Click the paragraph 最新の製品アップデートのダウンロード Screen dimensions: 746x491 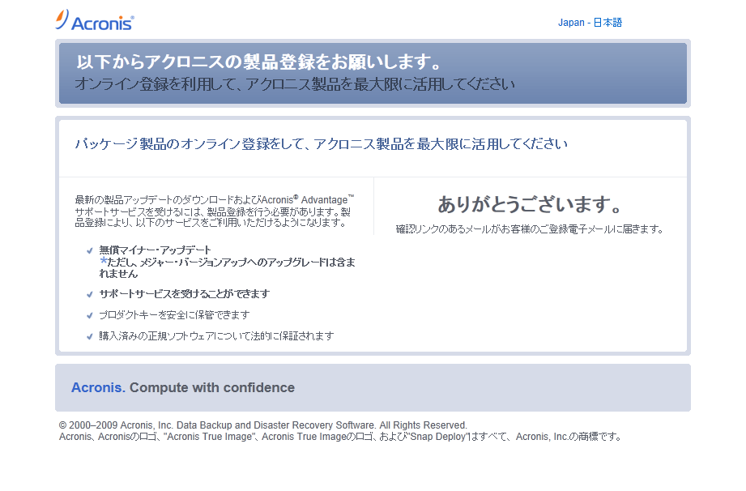[x=215, y=211]
